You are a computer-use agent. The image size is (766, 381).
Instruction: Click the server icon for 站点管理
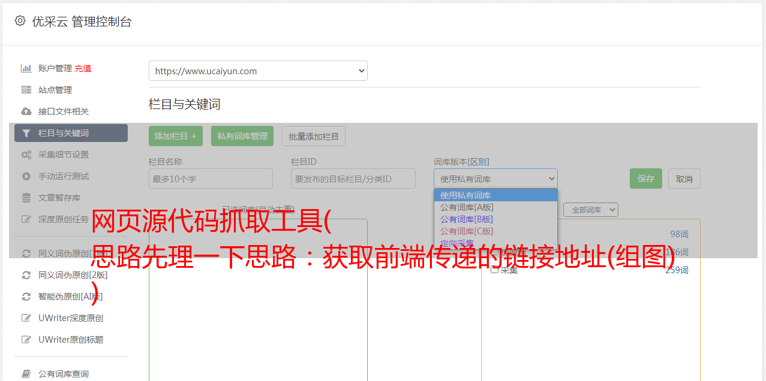point(26,90)
